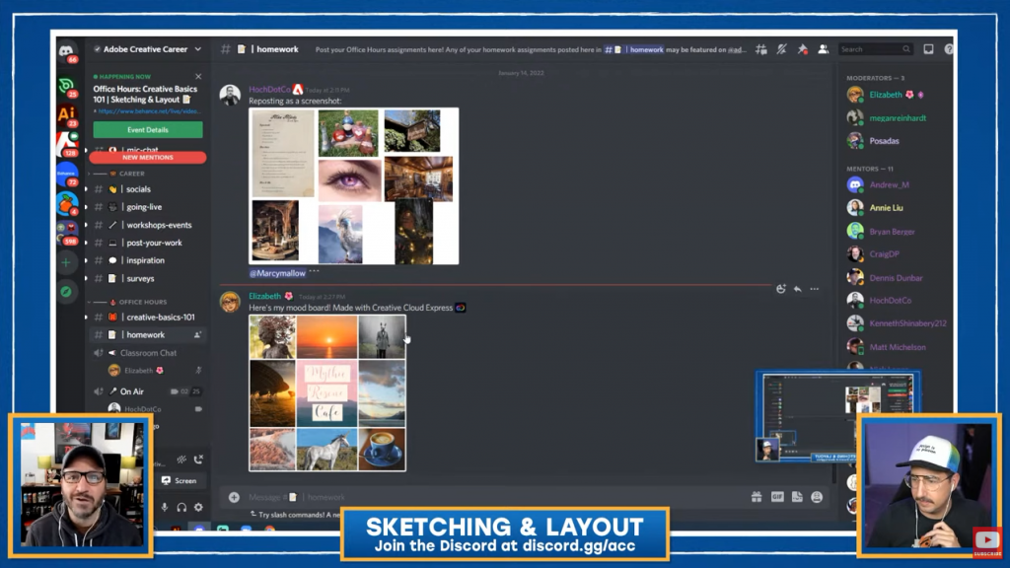
Task: Open the green swirl server icon
Action: pos(66,85)
